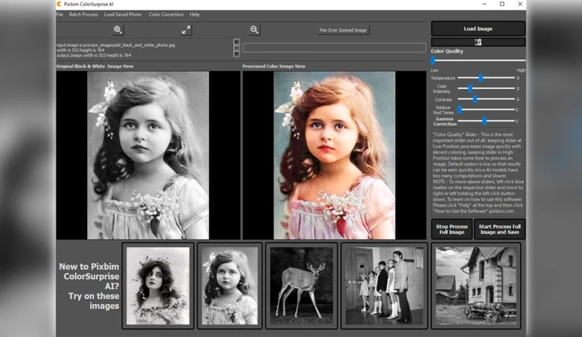Click the Pan Over Zoomed Image button
The height and width of the screenshot is (337, 582).
[343, 30]
